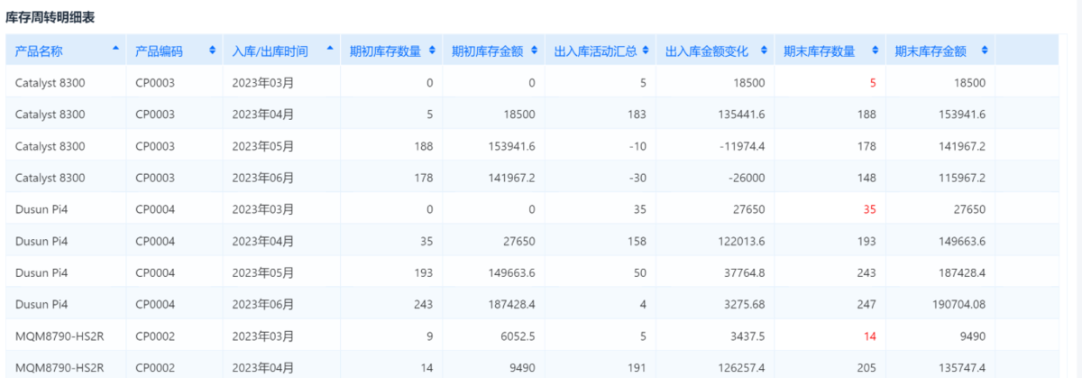This screenshot has height=378, width=1082.
Task: Toggle sort arrow on 入库/出库时间 header
Action: click(329, 48)
